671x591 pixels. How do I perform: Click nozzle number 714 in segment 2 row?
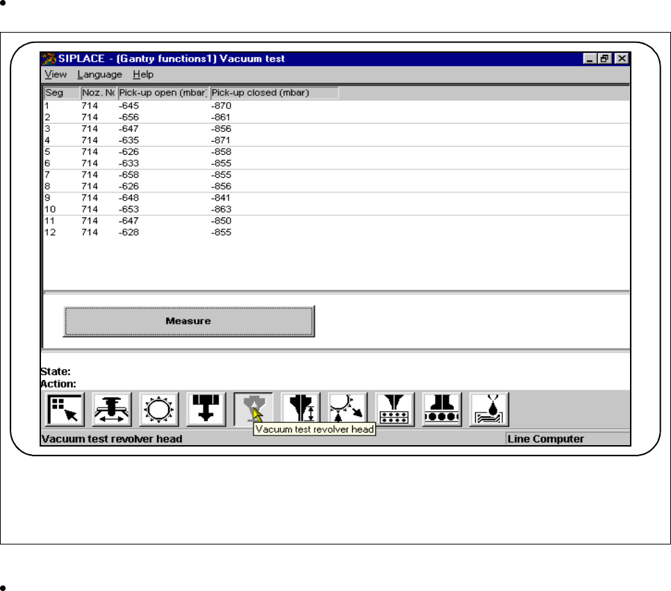point(90,117)
